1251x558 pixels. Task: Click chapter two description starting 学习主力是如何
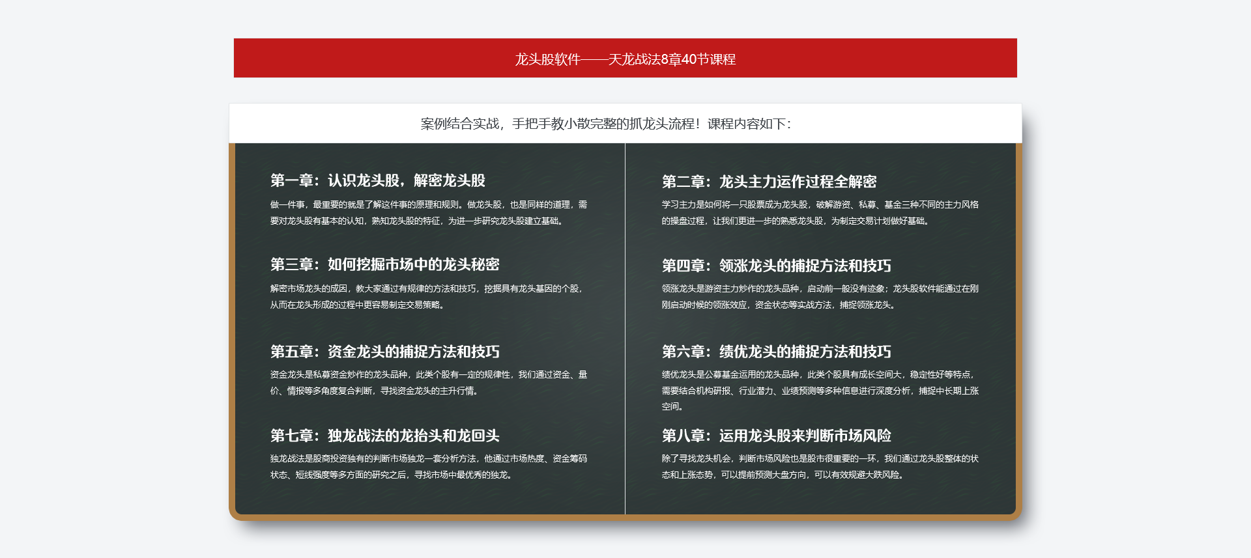pyautogui.click(x=820, y=213)
